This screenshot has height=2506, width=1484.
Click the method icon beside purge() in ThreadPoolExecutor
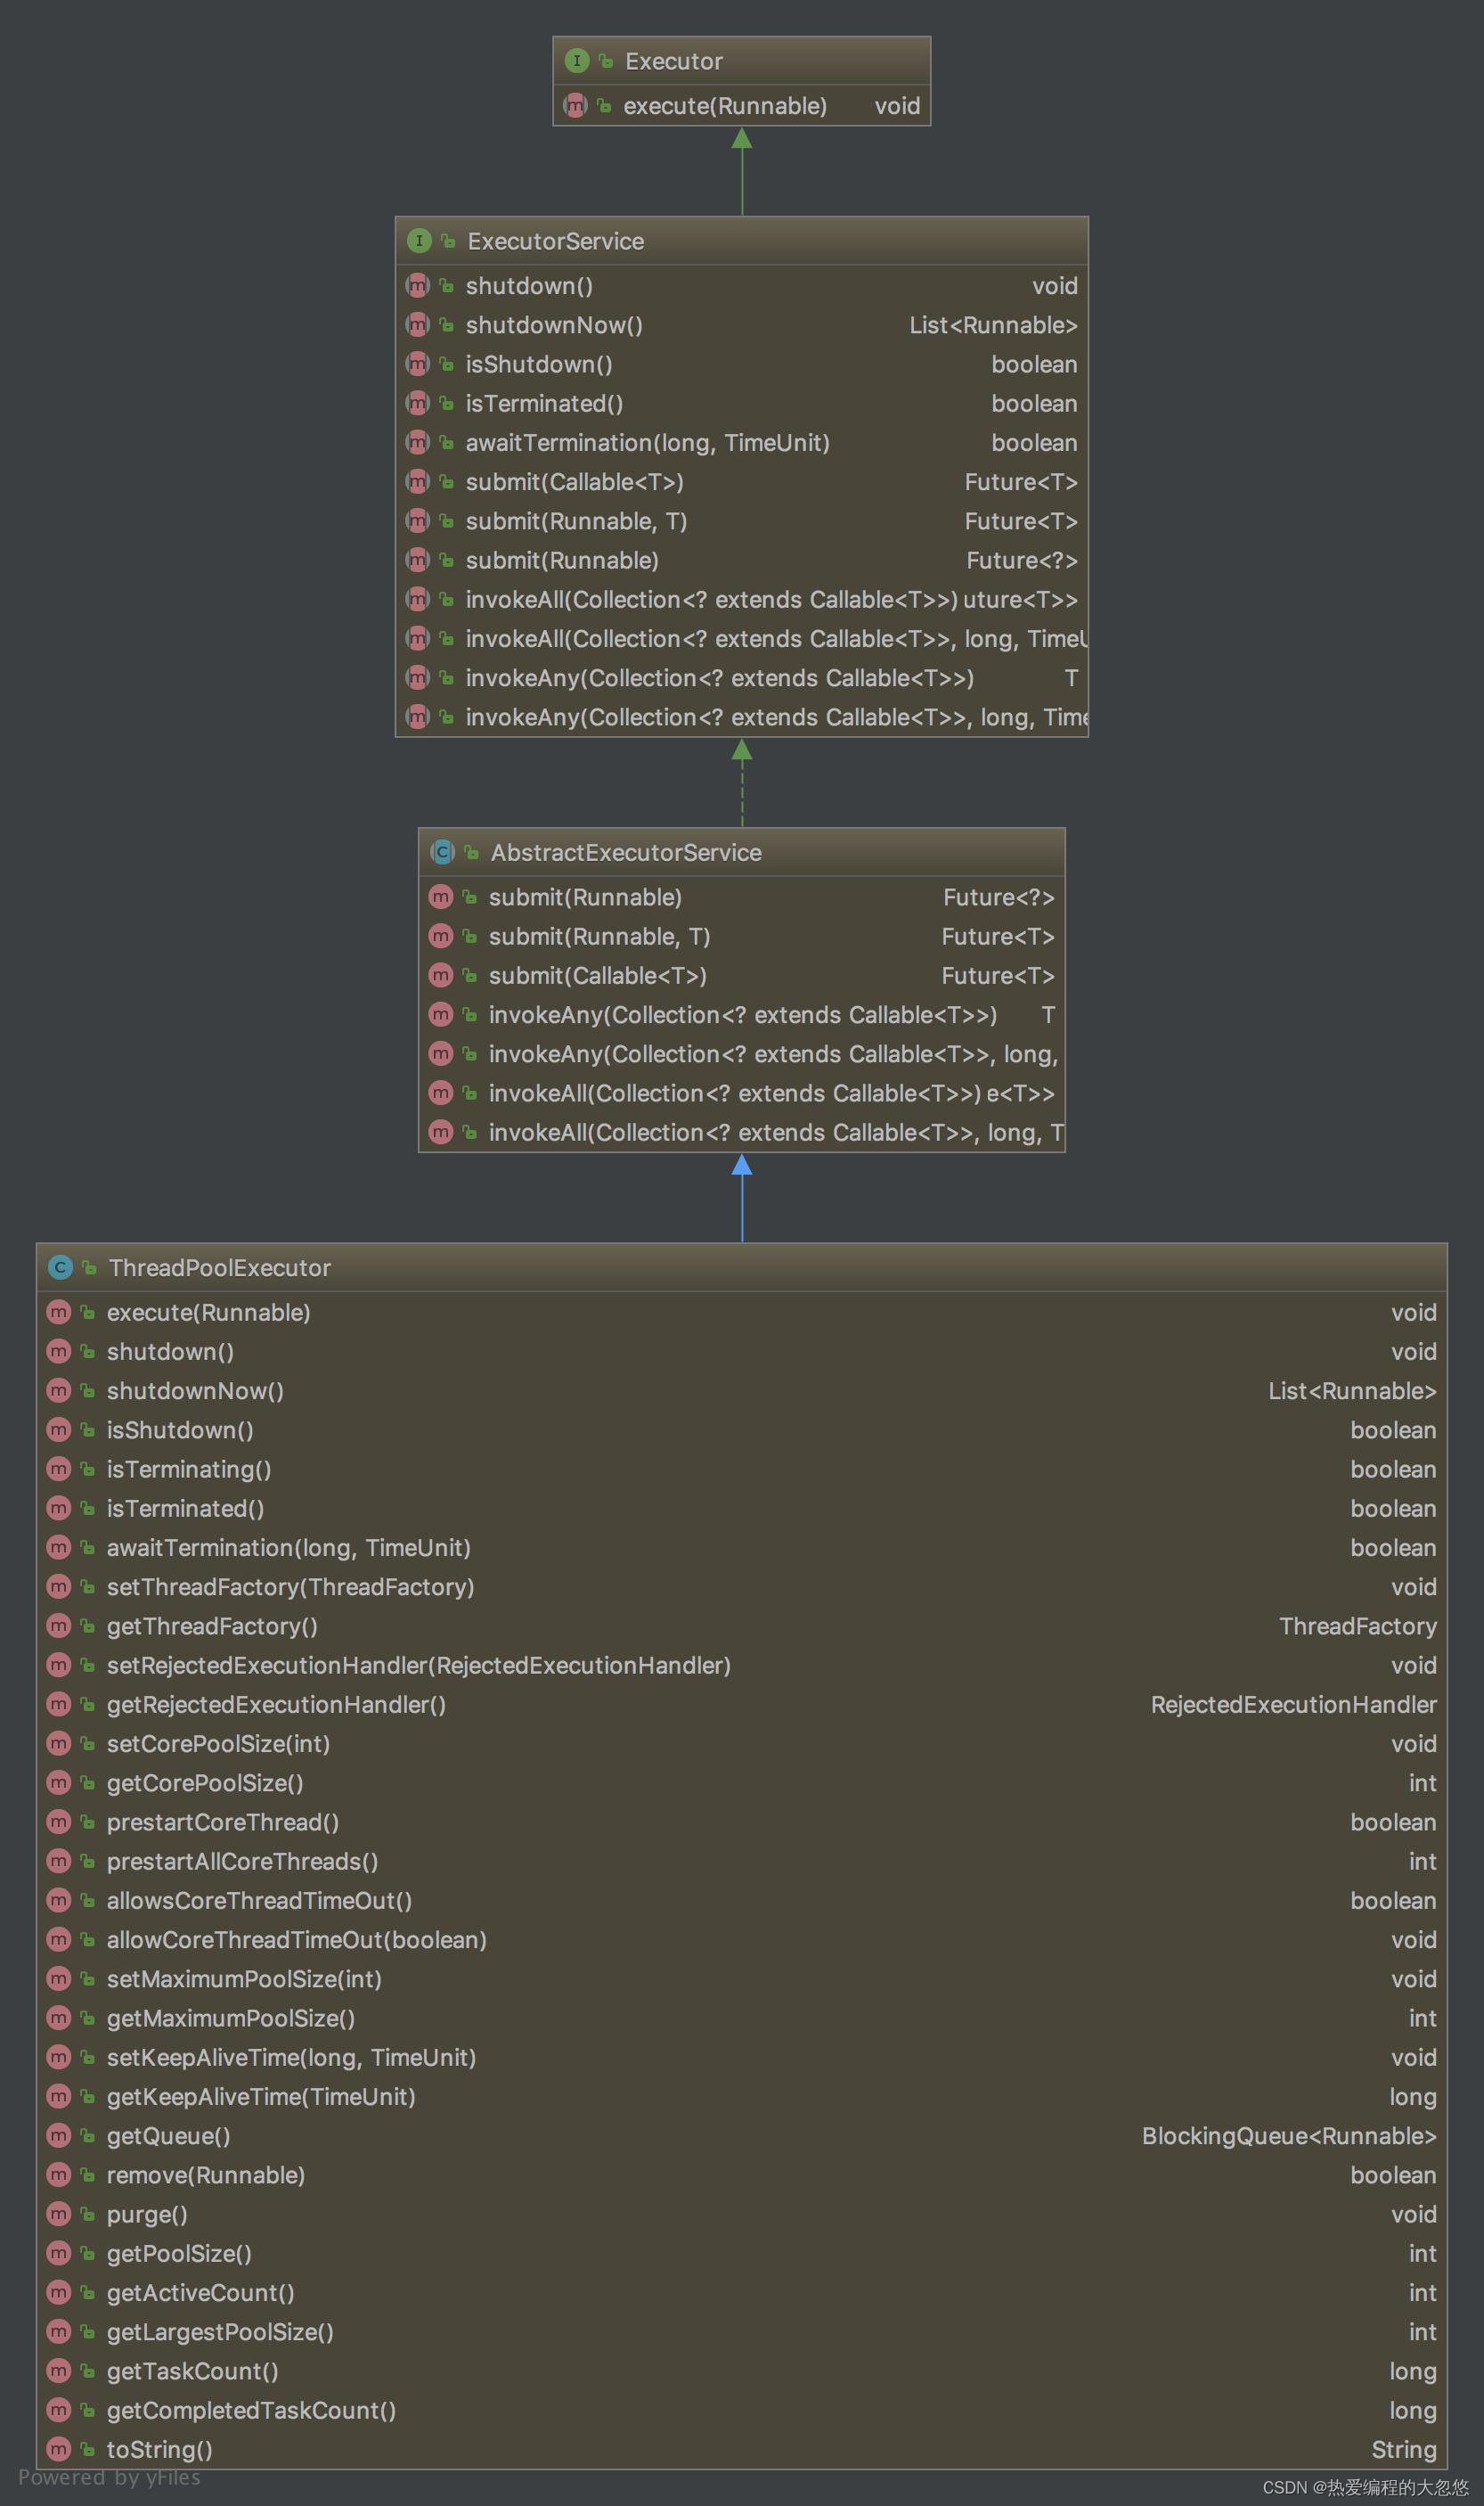(59, 2214)
